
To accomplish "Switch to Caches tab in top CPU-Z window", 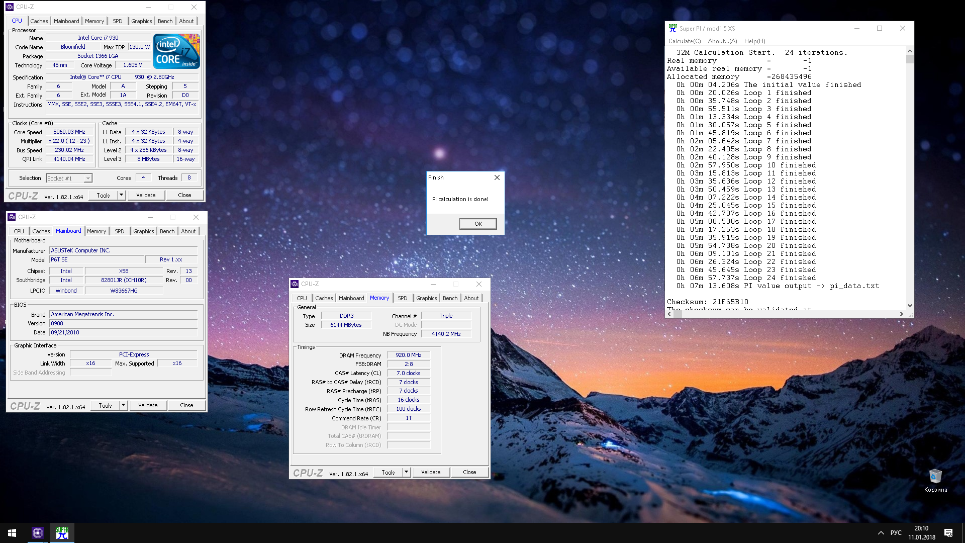I will [39, 21].
